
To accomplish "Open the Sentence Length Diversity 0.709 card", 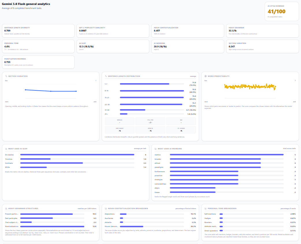I will coord(38,31).
